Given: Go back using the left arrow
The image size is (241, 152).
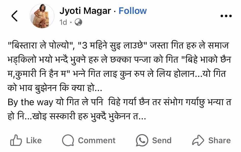Looking at the screenshot, I should (15, 16).
